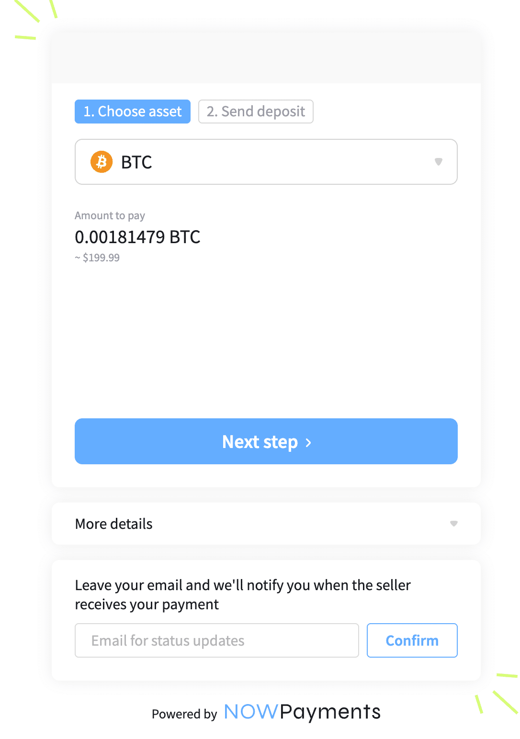Select the BTC currency combo box

[266, 162]
